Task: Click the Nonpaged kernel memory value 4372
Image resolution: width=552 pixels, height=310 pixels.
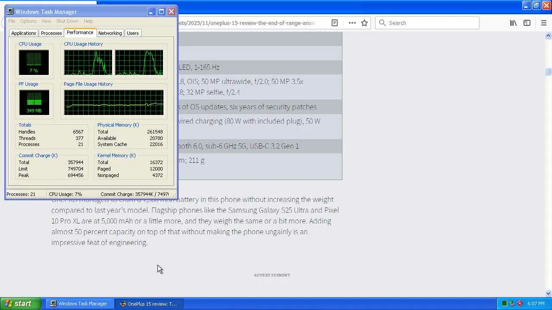Action: pos(157,175)
